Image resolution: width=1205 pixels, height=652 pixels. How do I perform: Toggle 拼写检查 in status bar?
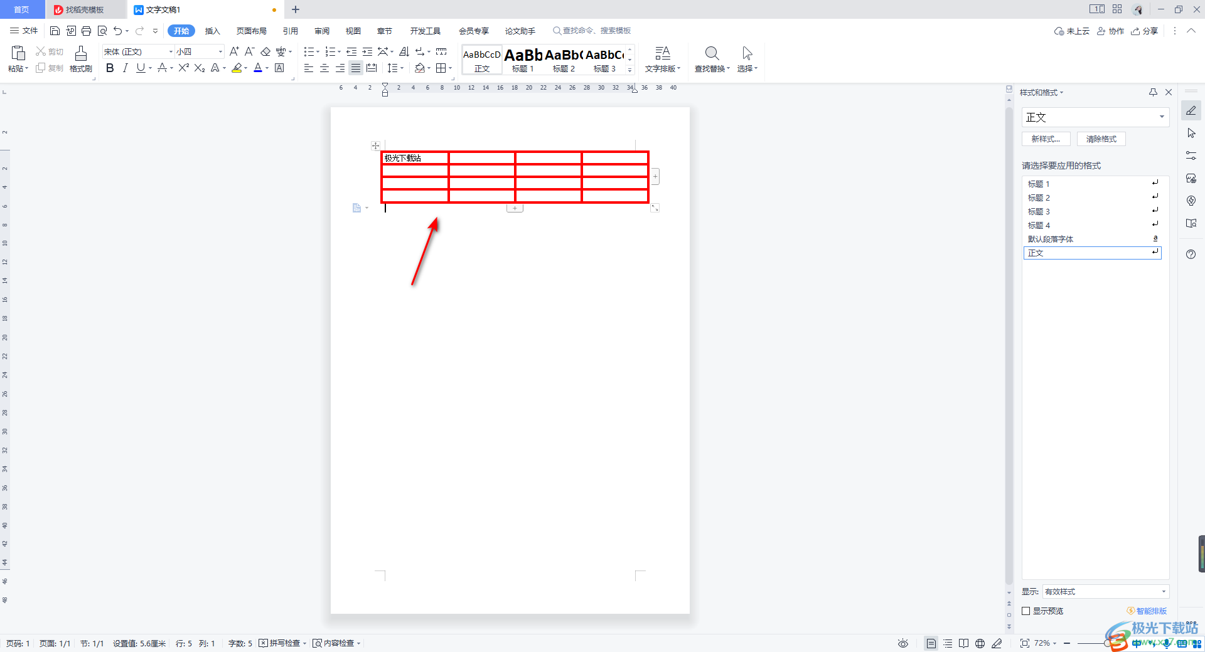[x=282, y=643]
